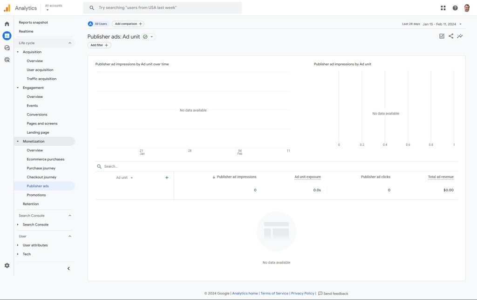Viewport: 477px width, 300px height.
Task: Expand the Tech group
Action: click(x=18, y=254)
